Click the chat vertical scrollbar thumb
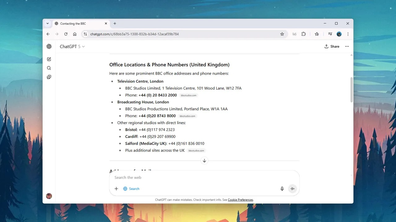Screen dimensions: 396x222 351,89
